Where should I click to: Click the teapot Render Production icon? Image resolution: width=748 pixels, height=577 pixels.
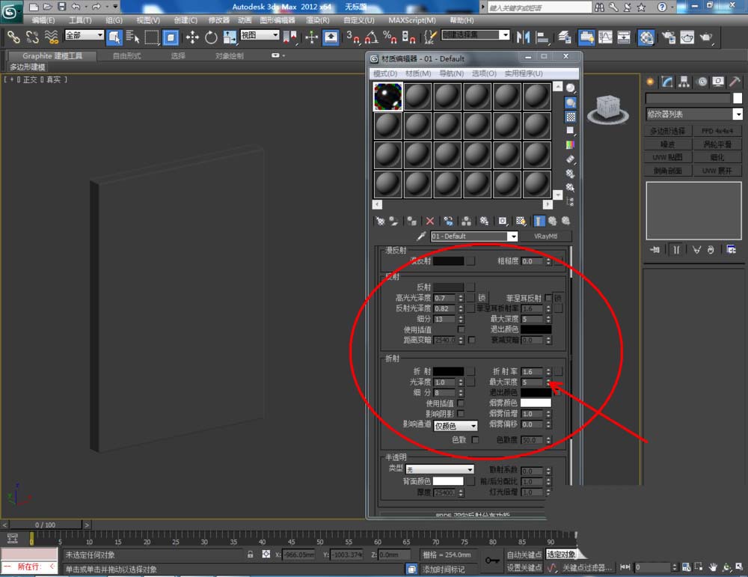point(706,37)
